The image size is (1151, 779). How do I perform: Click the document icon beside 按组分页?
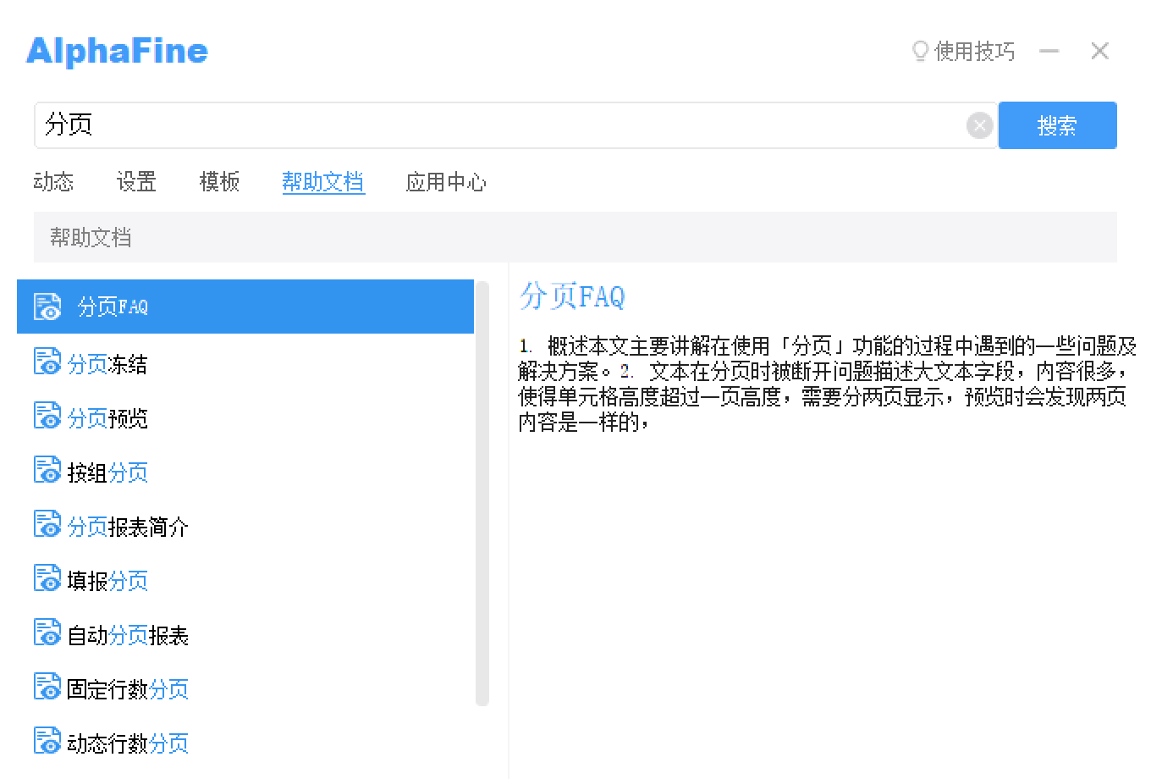click(47, 470)
